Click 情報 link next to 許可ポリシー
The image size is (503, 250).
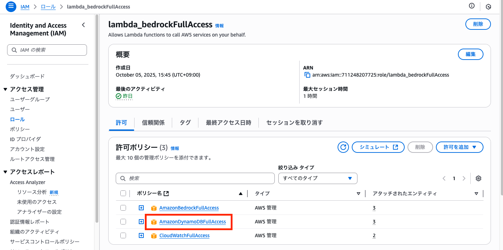pos(175,148)
